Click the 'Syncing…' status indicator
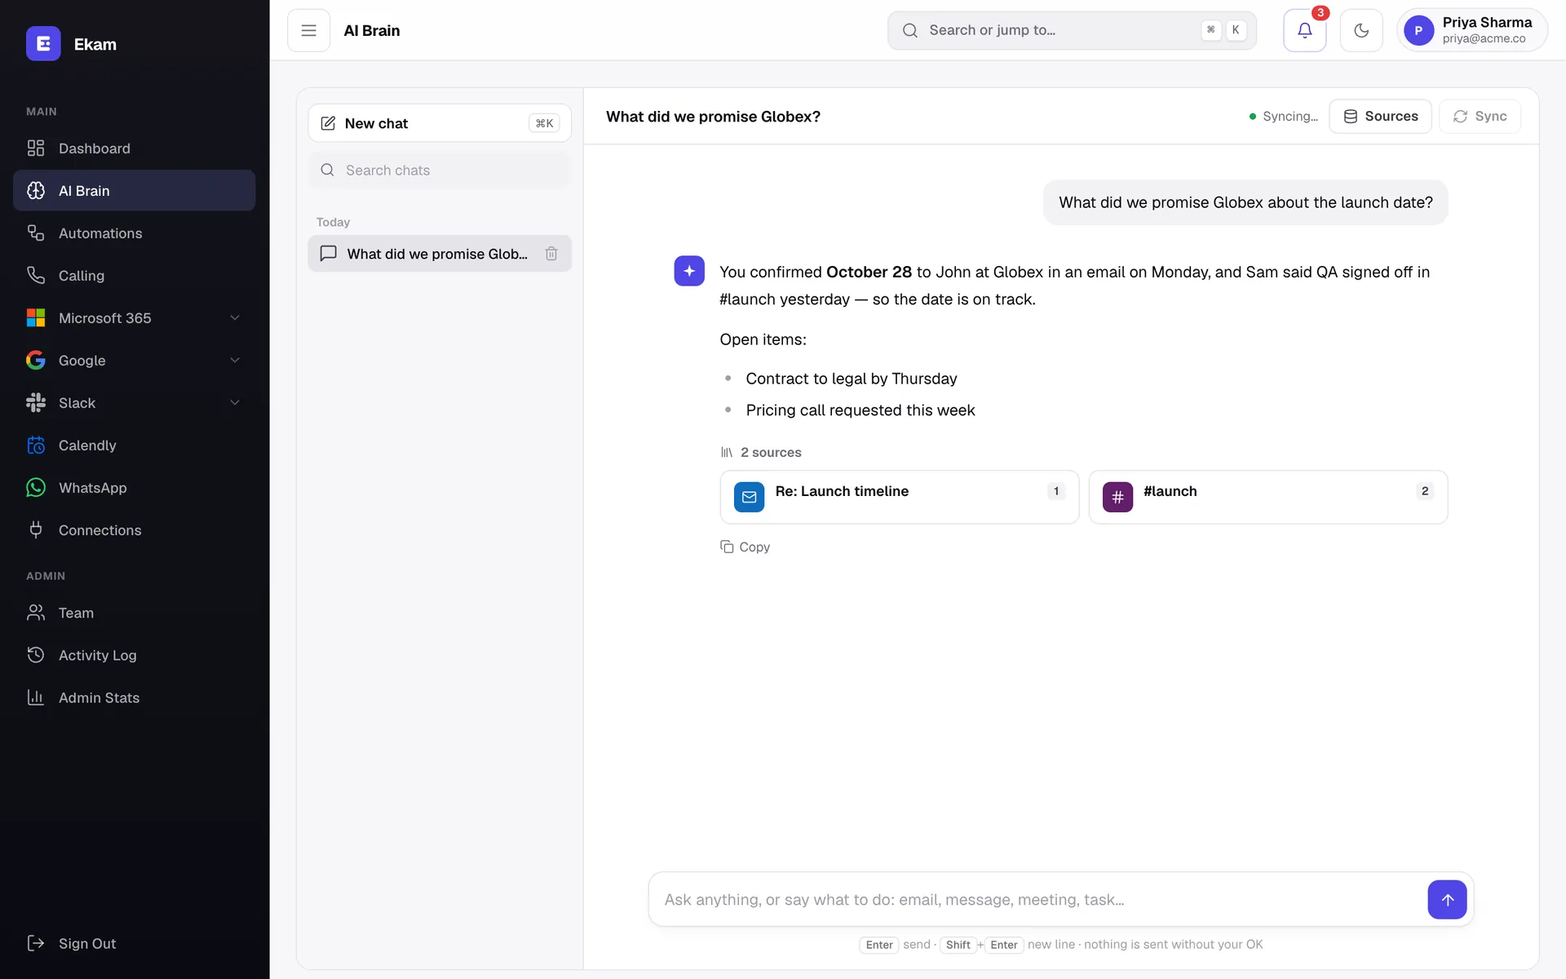Viewport: 1566px width, 979px height. (1284, 116)
